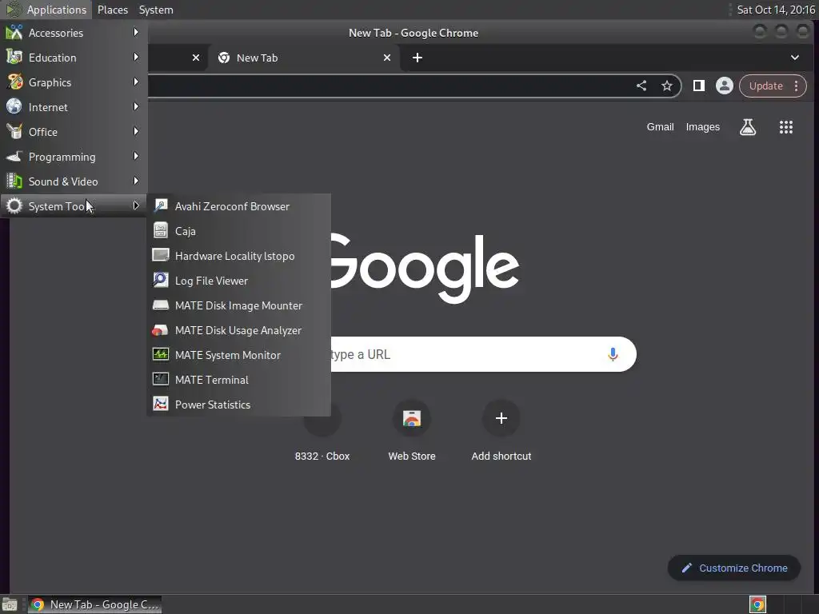
Task: Click Chrome icon in bottom tray
Action: click(757, 604)
